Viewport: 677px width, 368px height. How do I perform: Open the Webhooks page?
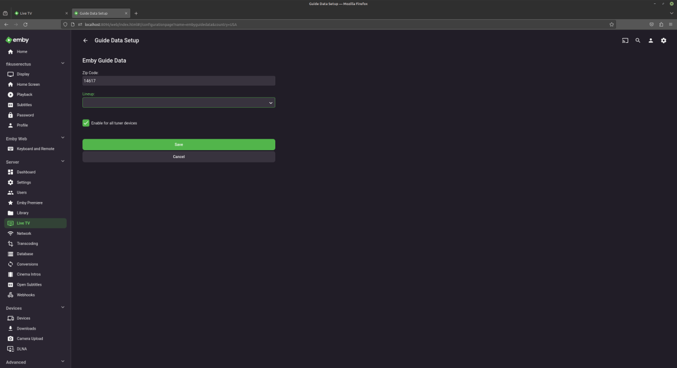pyautogui.click(x=25, y=295)
